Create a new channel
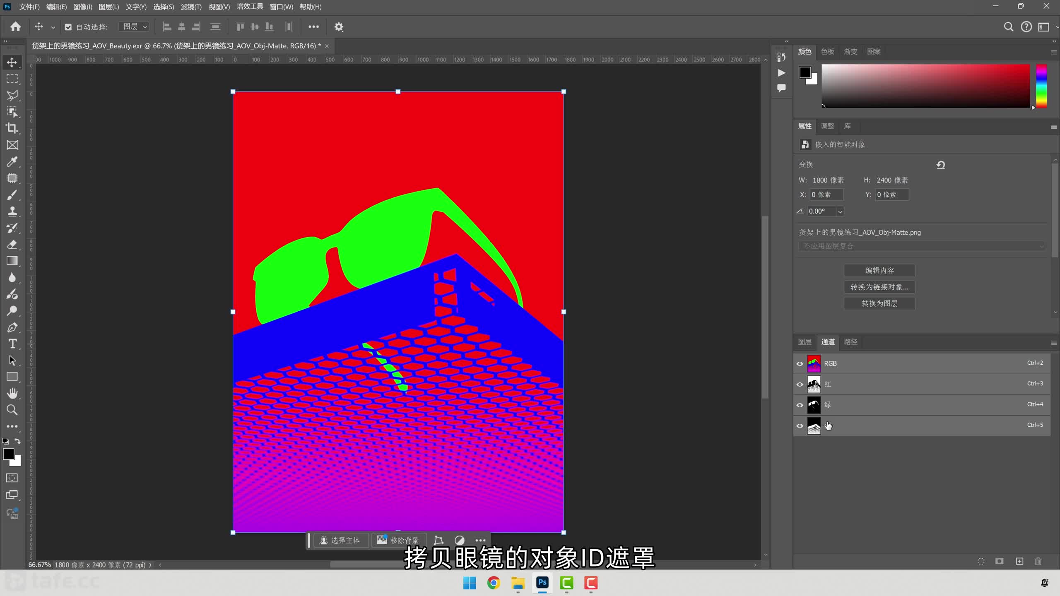This screenshot has width=1060, height=596. pyautogui.click(x=1019, y=561)
